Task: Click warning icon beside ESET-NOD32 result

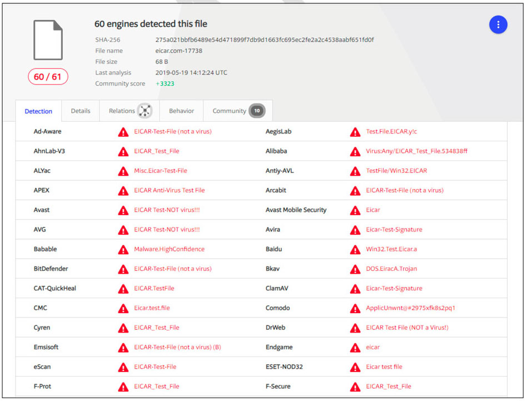Action: pyautogui.click(x=355, y=367)
